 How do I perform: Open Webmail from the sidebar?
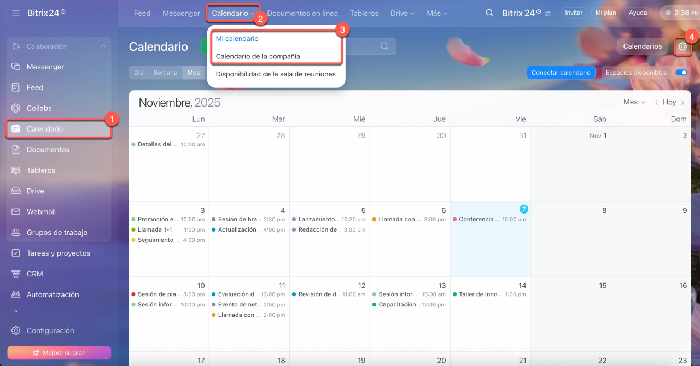click(x=41, y=212)
